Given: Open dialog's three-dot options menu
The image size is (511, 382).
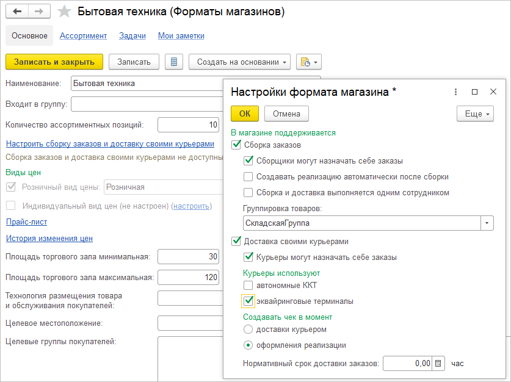Looking at the screenshot, I should click(455, 92).
